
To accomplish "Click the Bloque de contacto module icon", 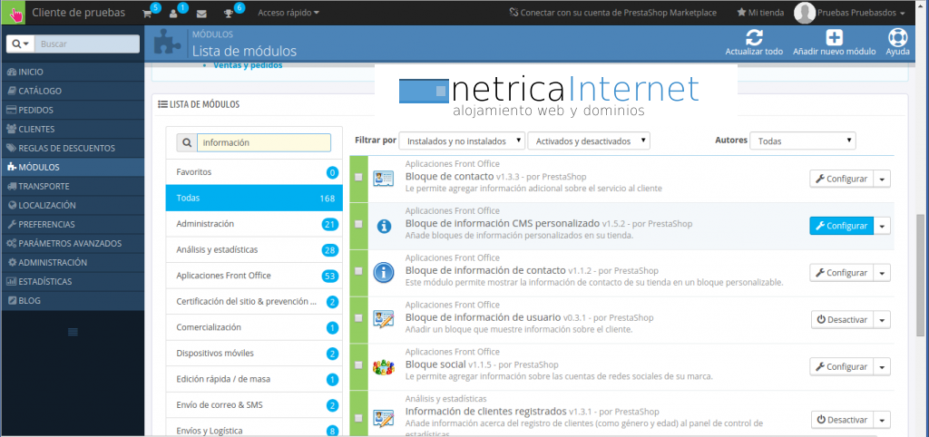I will [x=384, y=178].
